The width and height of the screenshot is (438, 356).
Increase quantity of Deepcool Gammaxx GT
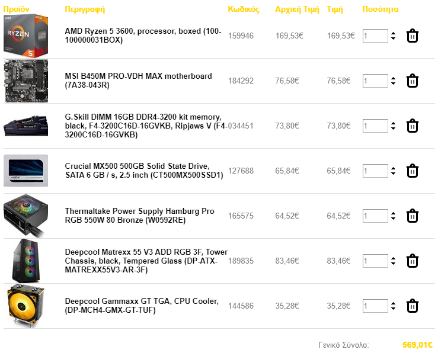click(394, 303)
